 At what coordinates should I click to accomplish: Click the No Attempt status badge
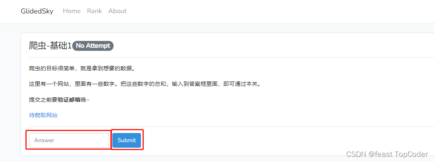click(x=93, y=46)
